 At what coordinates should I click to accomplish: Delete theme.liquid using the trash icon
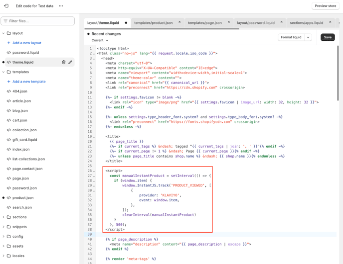click(x=64, y=62)
